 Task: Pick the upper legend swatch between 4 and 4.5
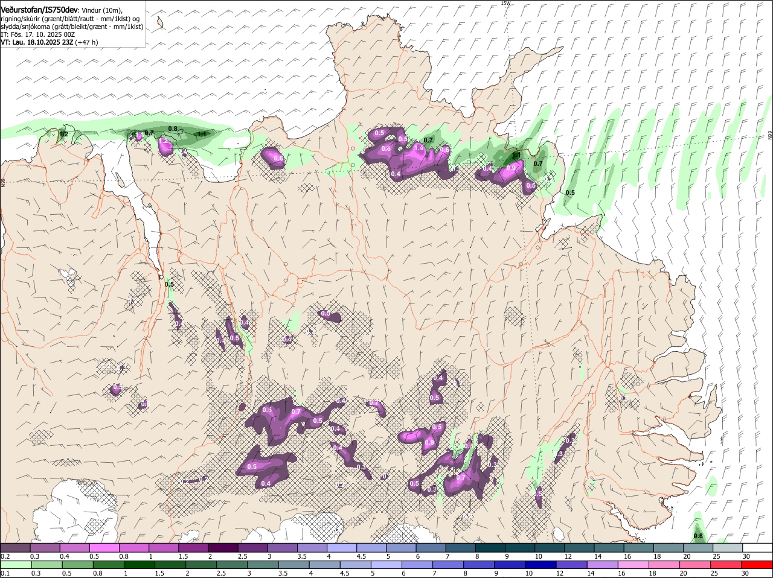click(342, 547)
